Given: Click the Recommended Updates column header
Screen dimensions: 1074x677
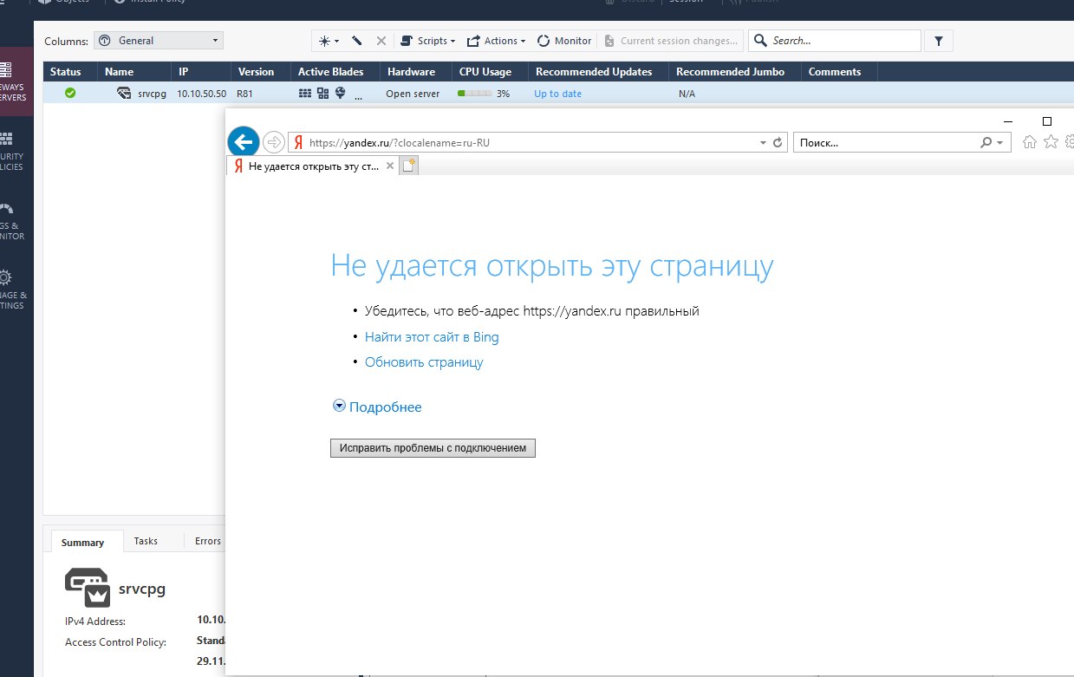Looking at the screenshot, I should (600, 72).
